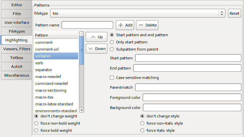Open the Editor settings tab

pyautogui.click(x=17, y=5)
